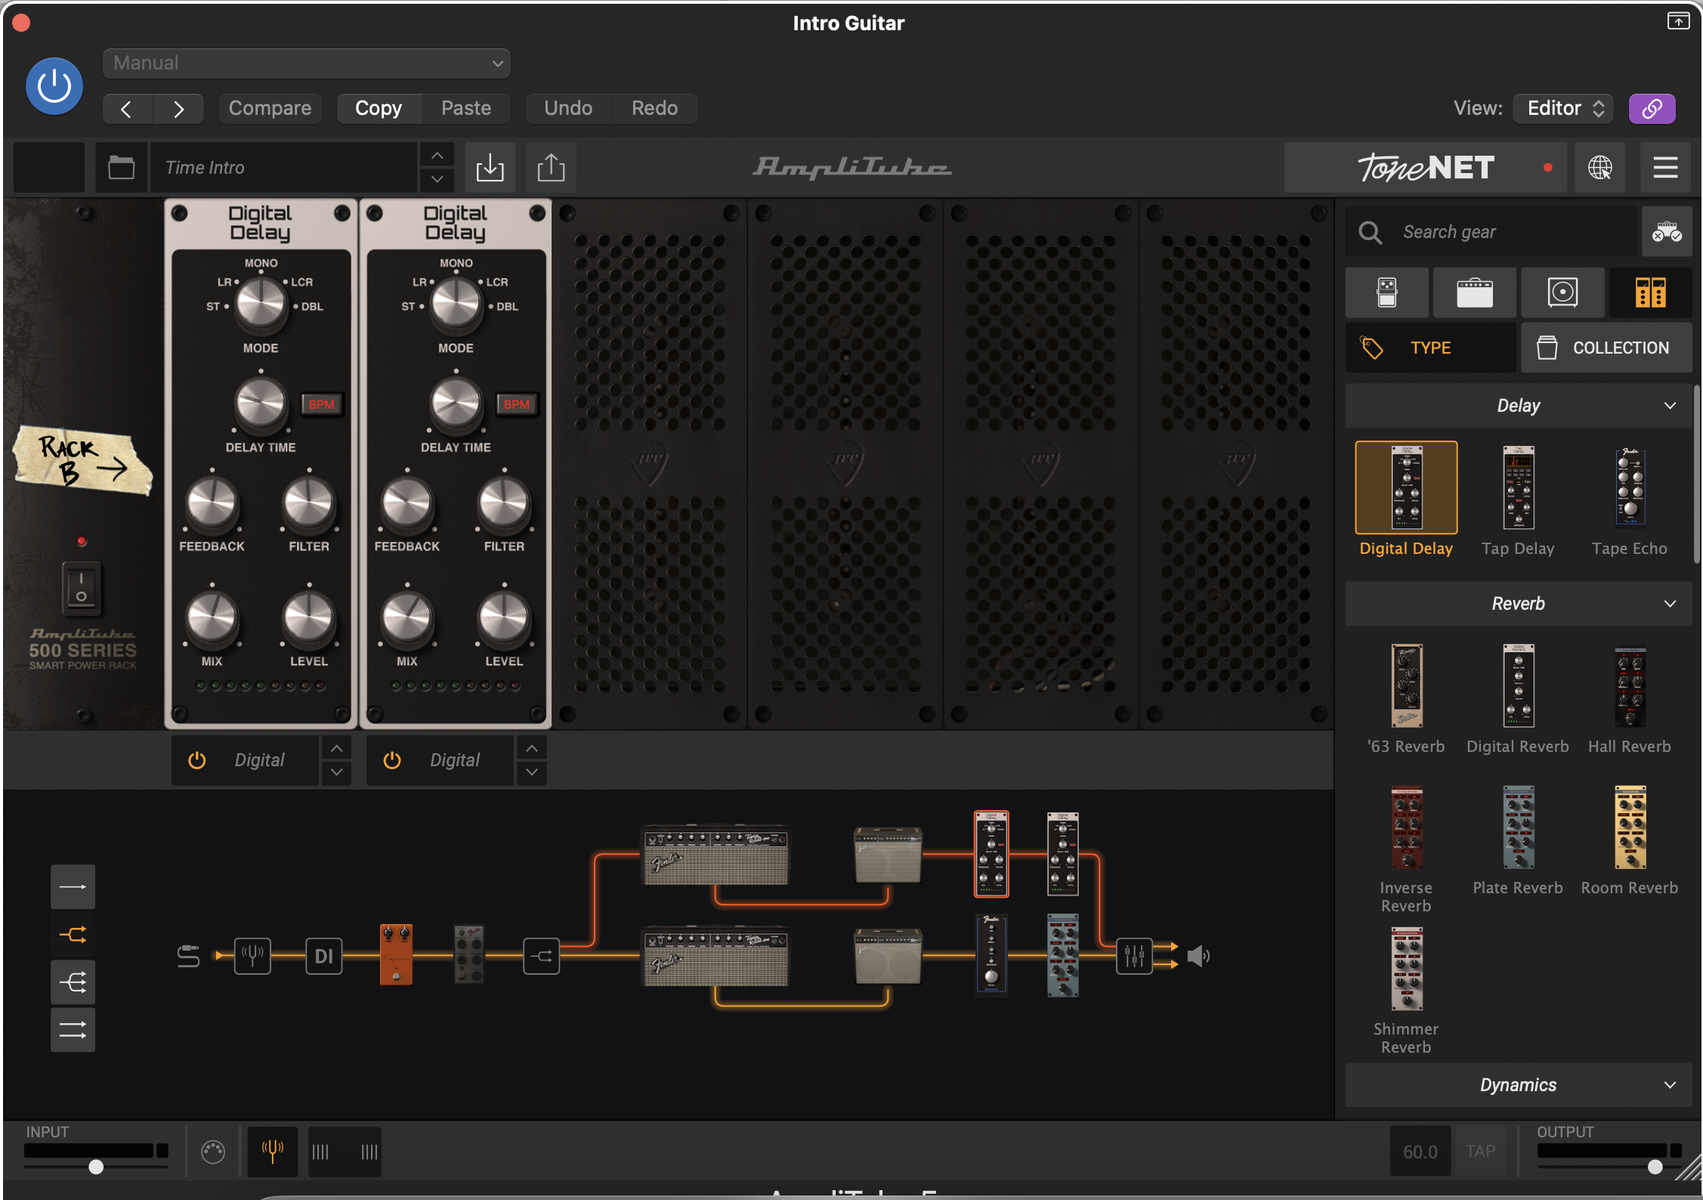Toggle BPM sync on first Digital Delay
Screen dimensions: 1703x1200
pos(321,404)
